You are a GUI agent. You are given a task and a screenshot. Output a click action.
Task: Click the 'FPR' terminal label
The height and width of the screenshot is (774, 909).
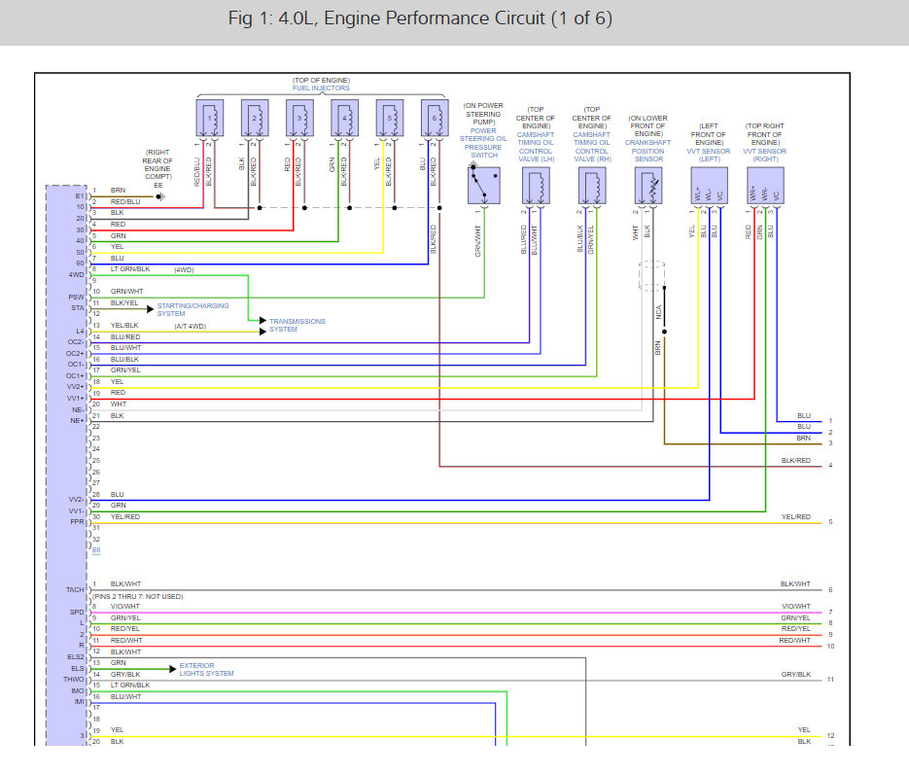pos(77,522)
